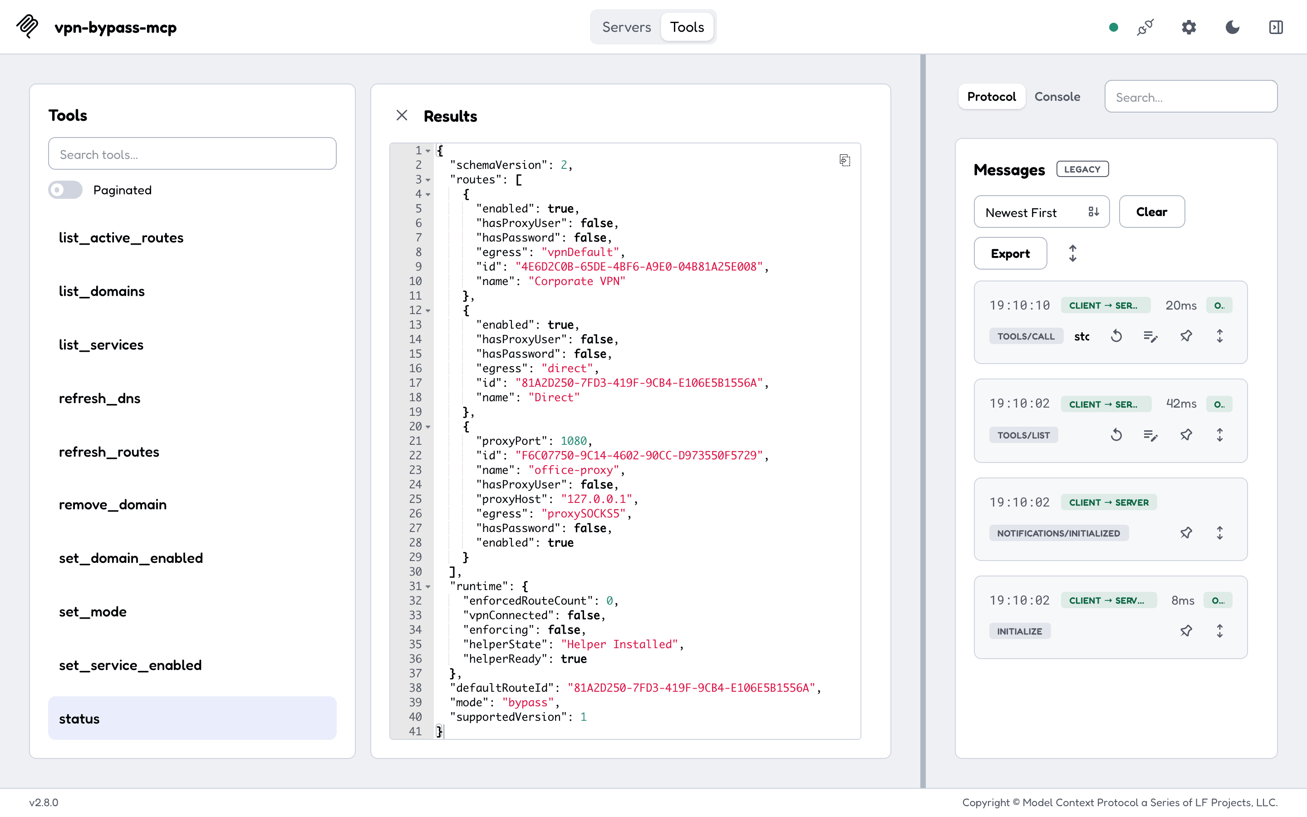Select the list_services tool
Viewport: 1307px width, 817px height.
click(192, 345)
